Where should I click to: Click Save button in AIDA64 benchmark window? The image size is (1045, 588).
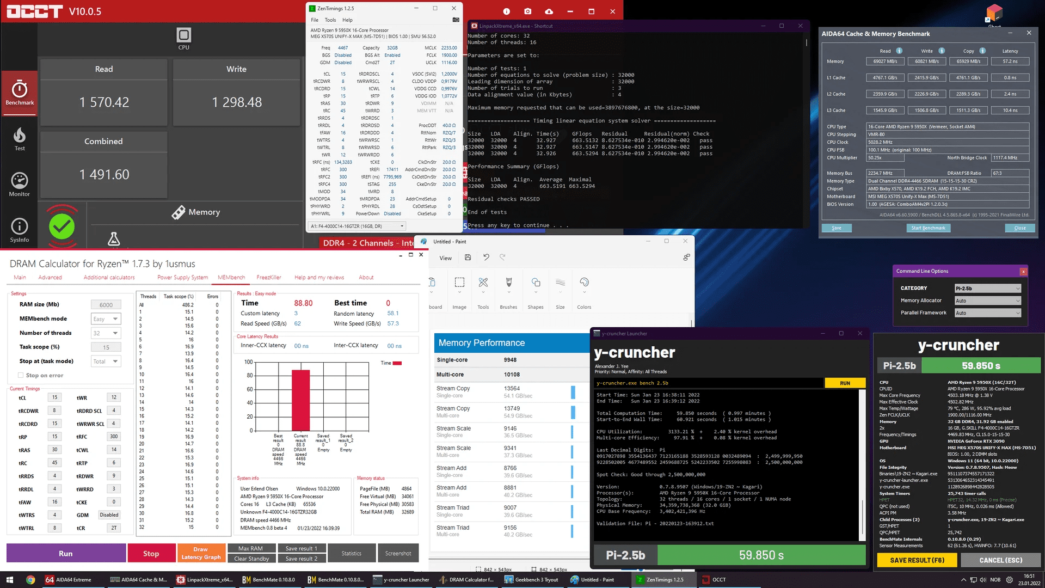pyautogui.click(x=837, y=228)
